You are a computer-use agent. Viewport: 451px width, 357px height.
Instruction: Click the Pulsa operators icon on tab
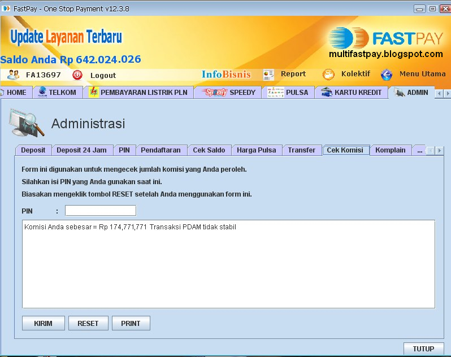tap(276, 92)
